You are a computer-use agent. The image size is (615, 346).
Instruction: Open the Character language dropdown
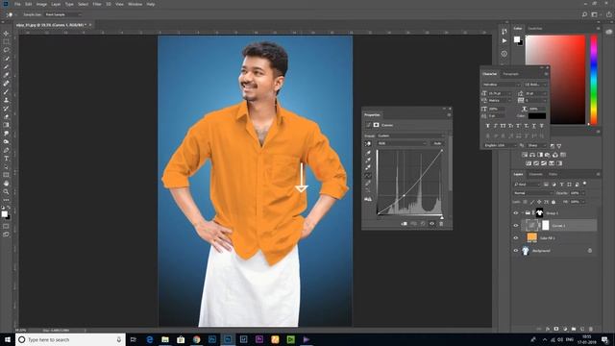click(500, 145)
